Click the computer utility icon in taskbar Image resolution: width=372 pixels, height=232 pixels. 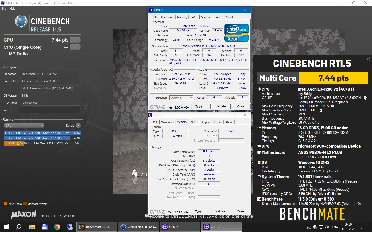click(70, 227)
